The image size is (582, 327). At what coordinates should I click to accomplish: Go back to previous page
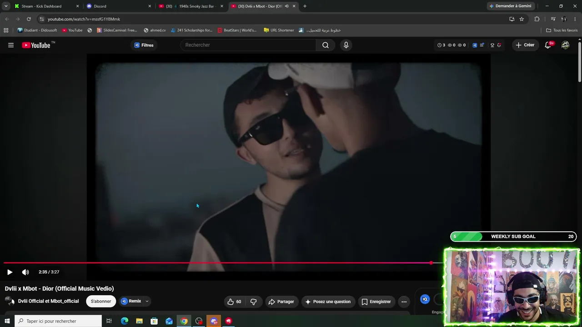[x=7, y=19]
